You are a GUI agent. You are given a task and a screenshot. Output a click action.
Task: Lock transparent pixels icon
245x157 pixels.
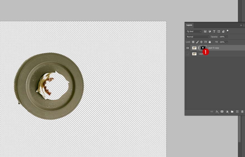click(193, 42)
